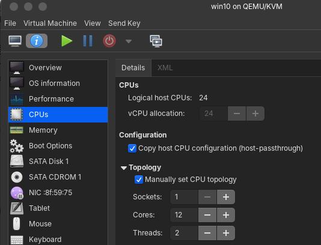Increase Sockets count with plus button
This screenshot has width=321, height=245.
(x=226, y=197)
